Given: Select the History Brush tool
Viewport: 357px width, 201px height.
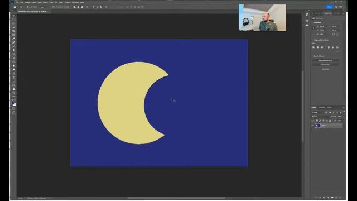Looking at the screenshot, I should coord(13,54).
